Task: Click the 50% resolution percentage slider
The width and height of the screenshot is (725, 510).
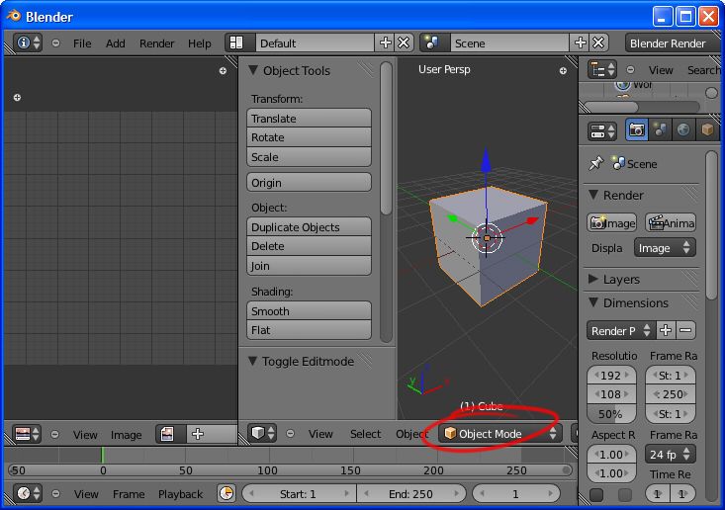Action: [611, 413]
